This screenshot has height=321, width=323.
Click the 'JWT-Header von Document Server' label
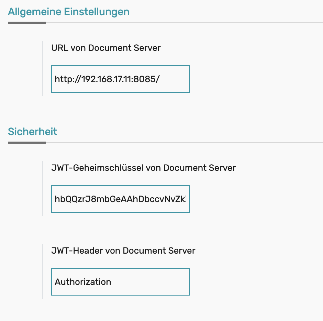[x=123, y=251]
